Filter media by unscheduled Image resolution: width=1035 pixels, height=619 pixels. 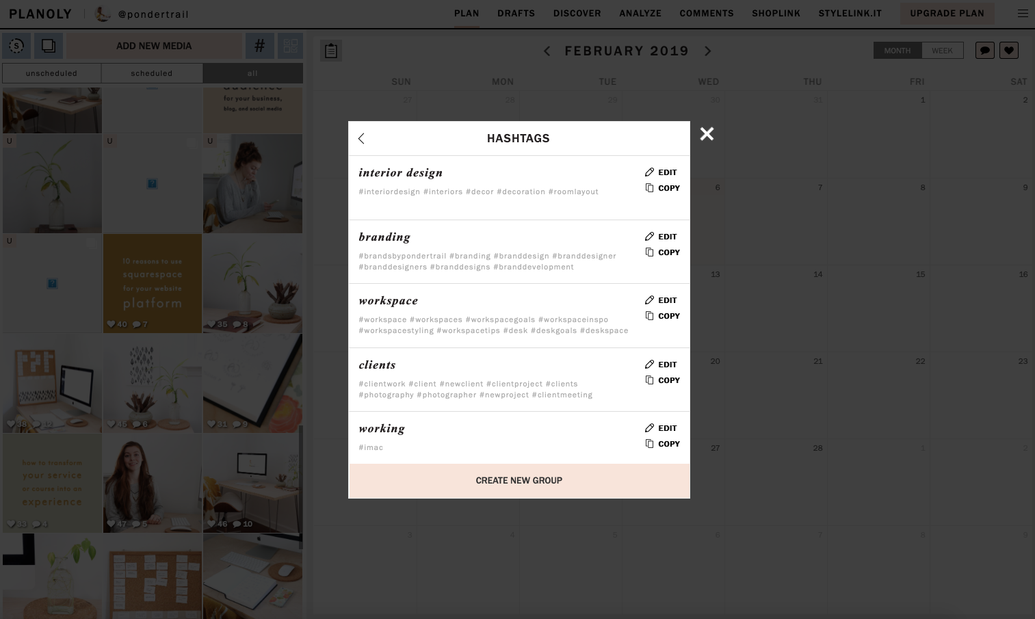(x=51, y=73)
